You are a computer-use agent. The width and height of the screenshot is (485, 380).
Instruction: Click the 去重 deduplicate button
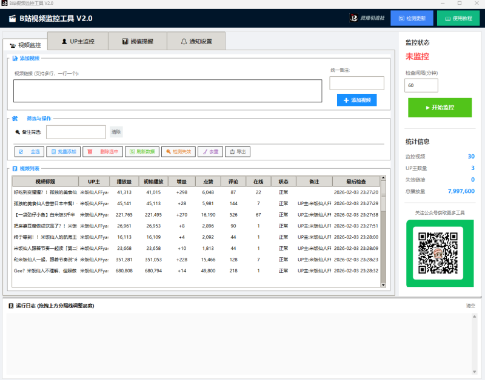coord(210,152)
